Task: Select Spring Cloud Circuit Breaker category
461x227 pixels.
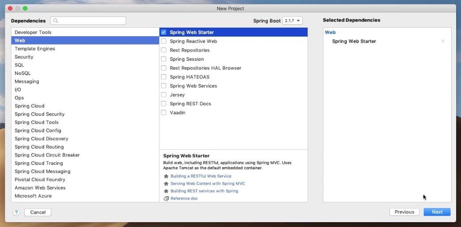Action: click(85, 155)
